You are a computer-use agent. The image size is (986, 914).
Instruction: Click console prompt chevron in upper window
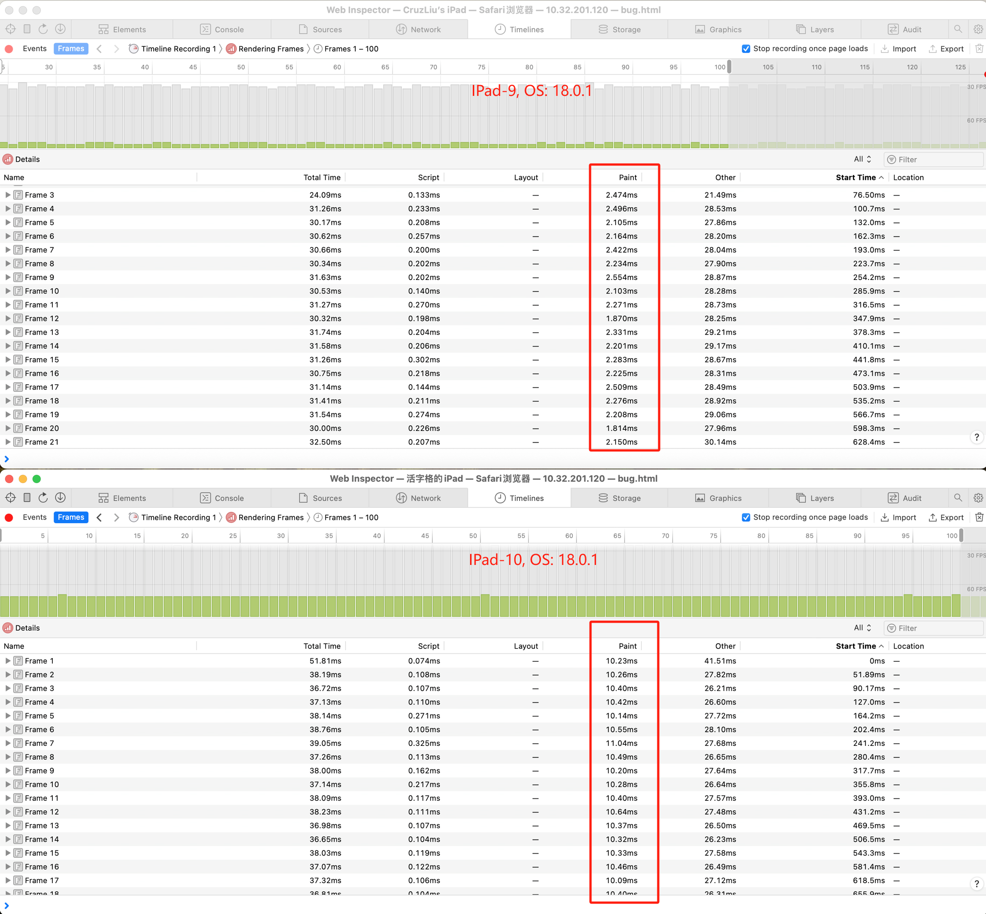tap(6, 459)
